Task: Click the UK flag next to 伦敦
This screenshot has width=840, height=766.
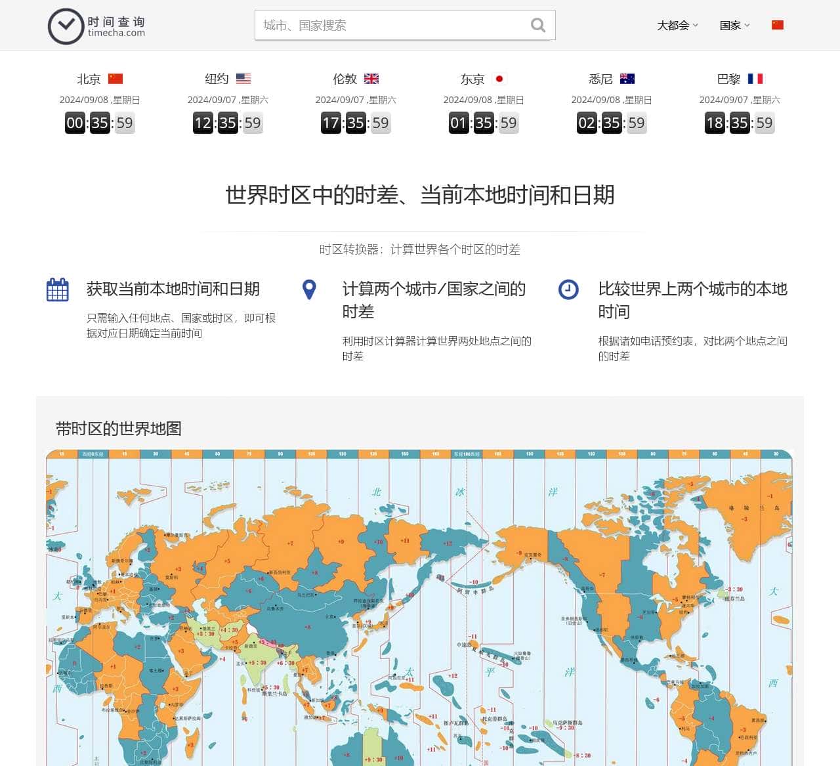Action: [371, 78]
